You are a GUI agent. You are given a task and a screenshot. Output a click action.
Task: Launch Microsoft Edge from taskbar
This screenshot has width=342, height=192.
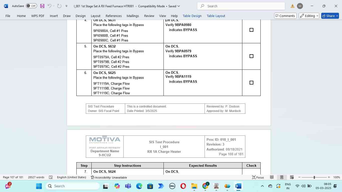[139, 186]
